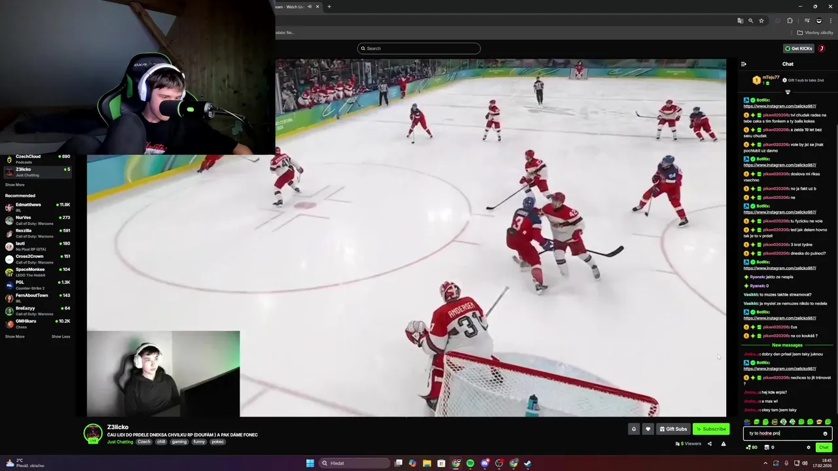
Task: Click the heart follow icon
Action: coord(648,429)
